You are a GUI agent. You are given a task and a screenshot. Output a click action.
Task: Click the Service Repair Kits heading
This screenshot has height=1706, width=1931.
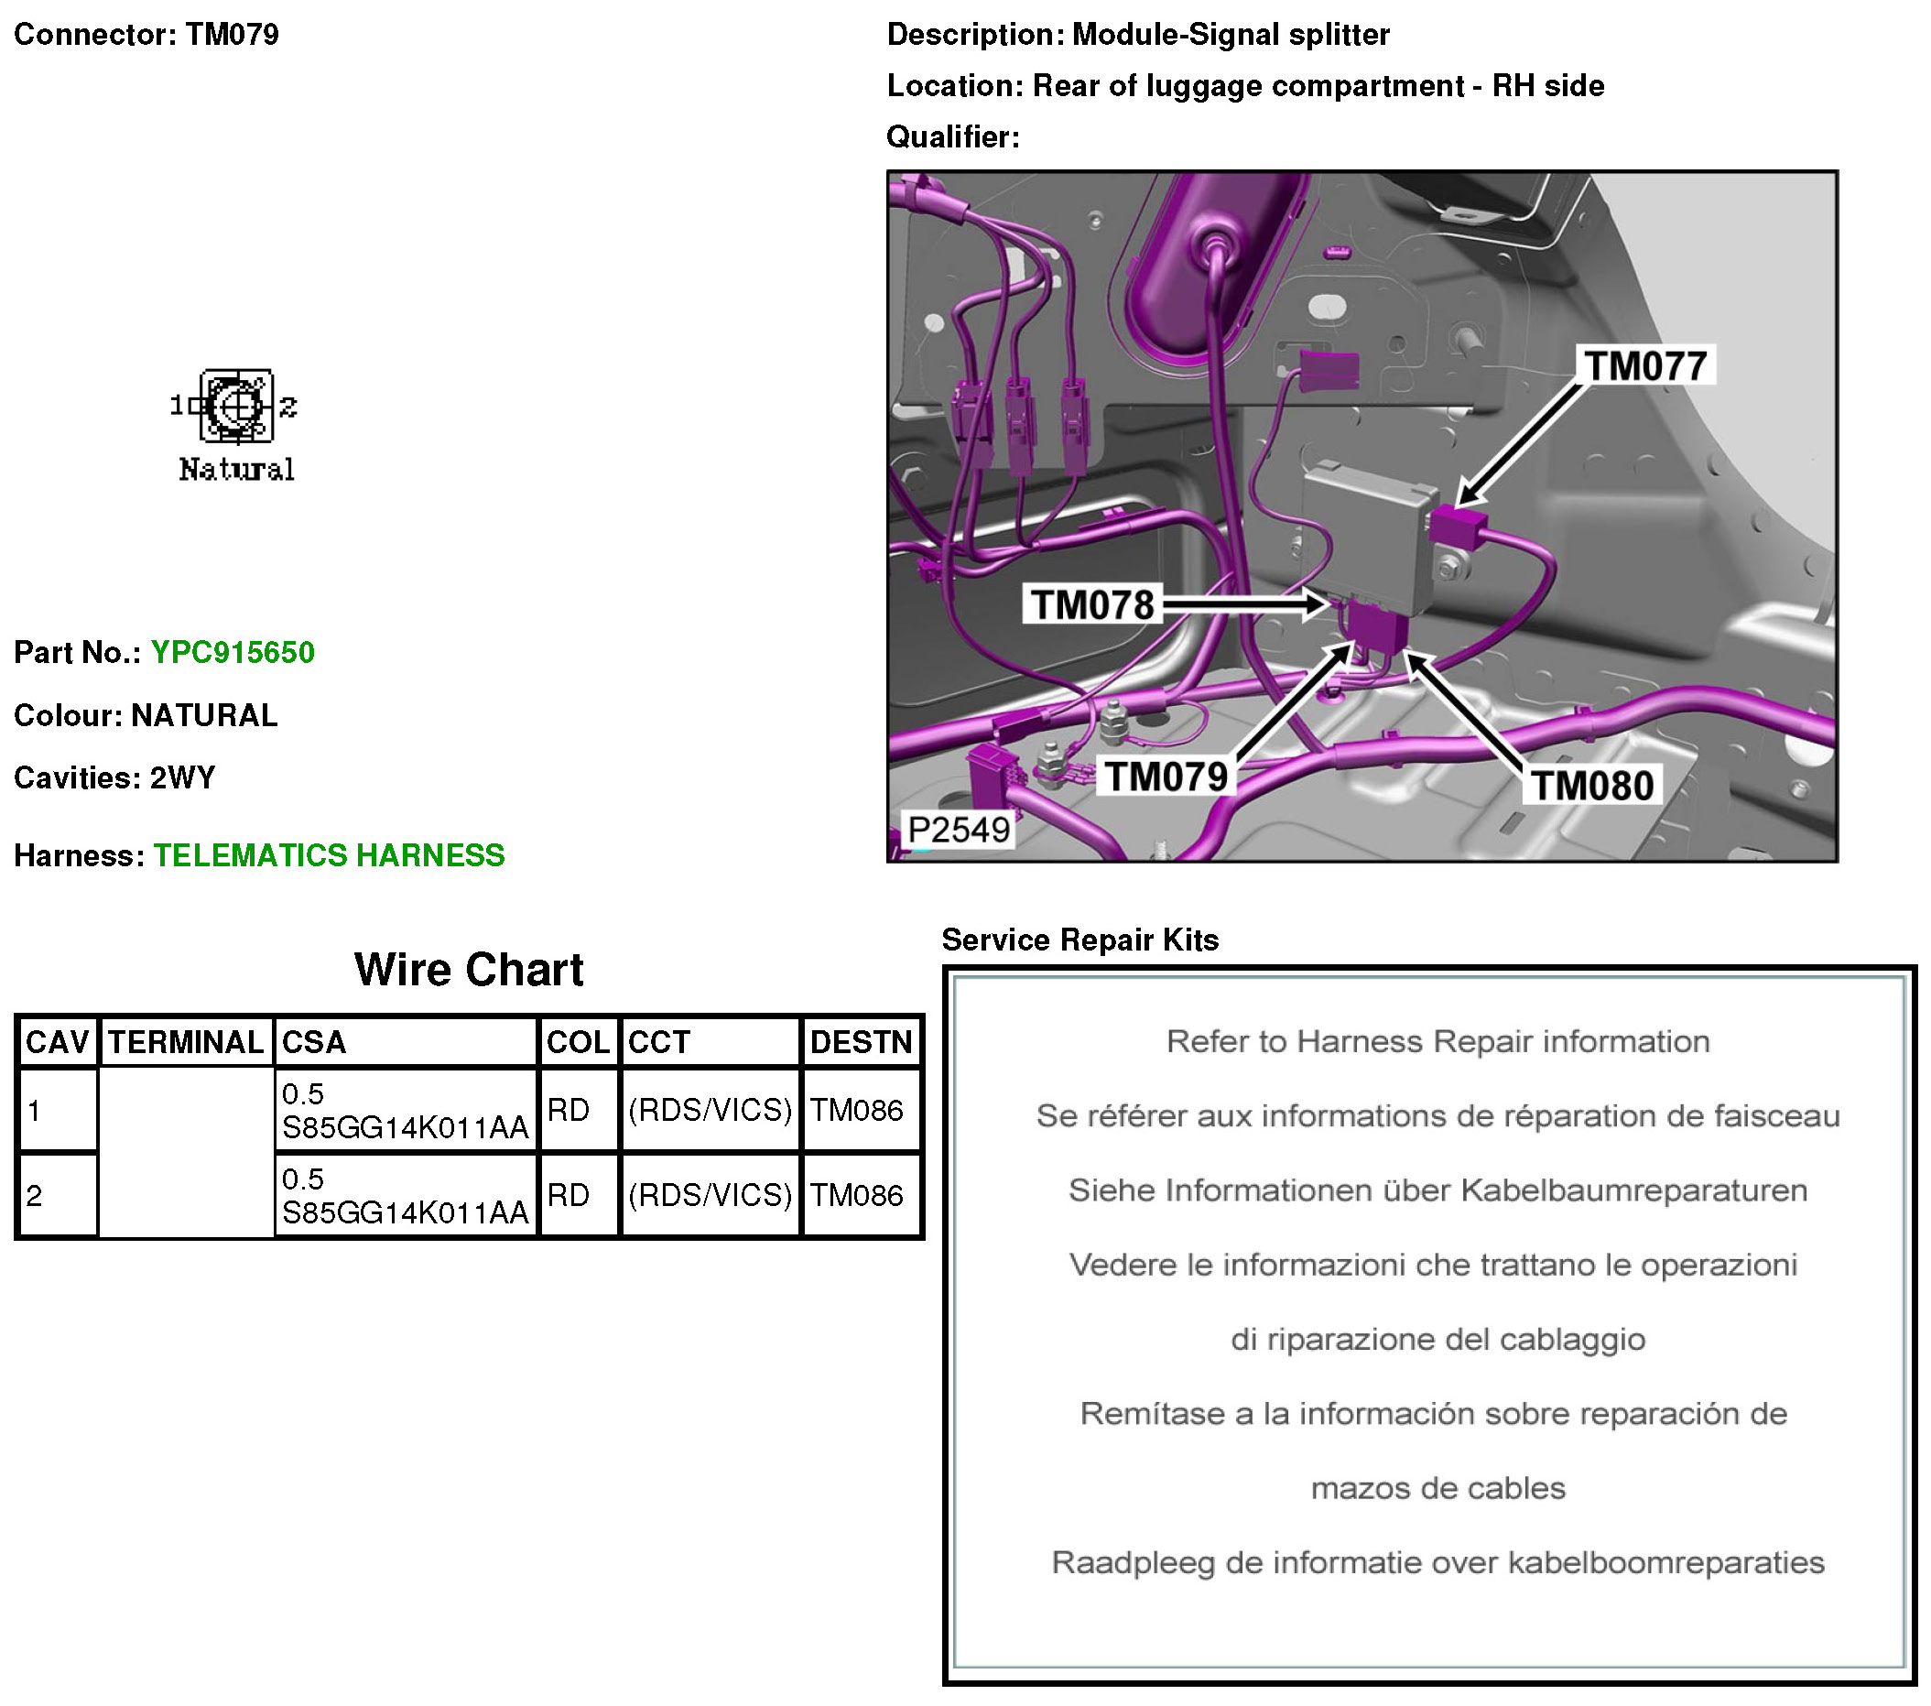pyautogui.click(x=1079, y=939)
